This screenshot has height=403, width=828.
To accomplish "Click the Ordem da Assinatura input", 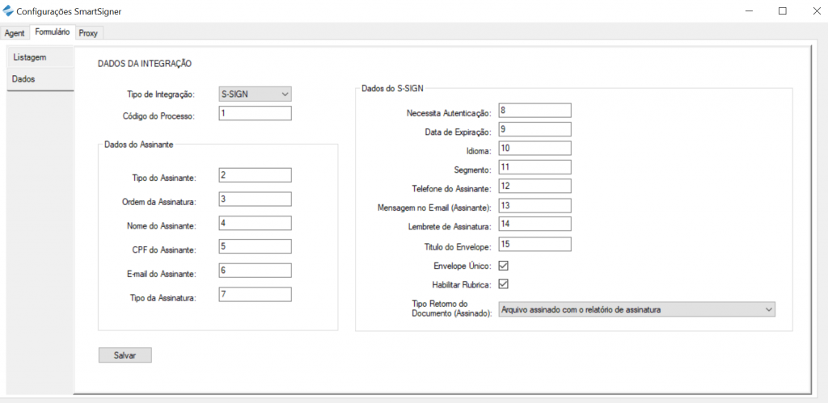I will [x=255, y=199].
